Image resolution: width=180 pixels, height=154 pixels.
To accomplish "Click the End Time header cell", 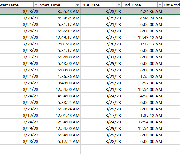I will pyautogui.click(x=142, y=5).
